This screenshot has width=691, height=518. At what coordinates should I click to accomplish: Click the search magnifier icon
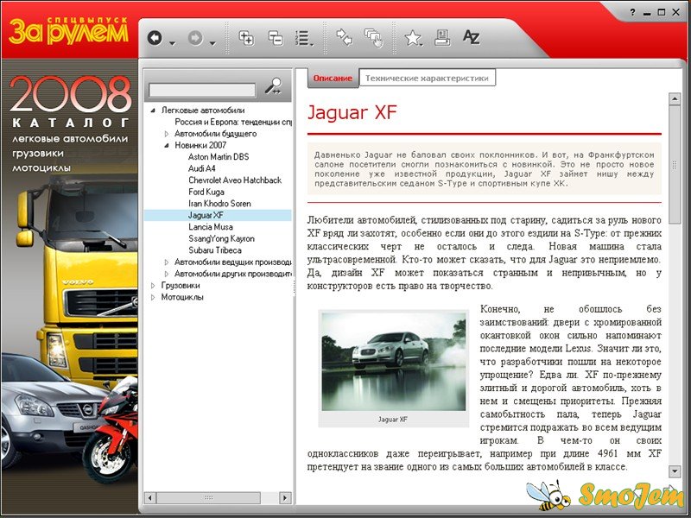274,85
